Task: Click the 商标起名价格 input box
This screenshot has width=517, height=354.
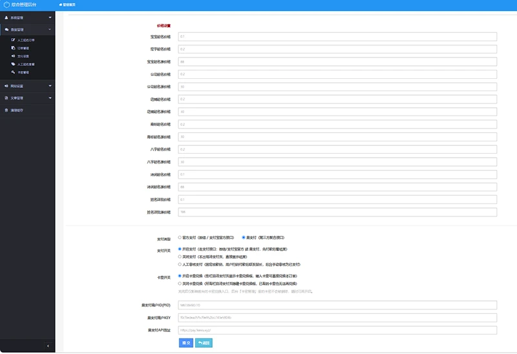Action: coord(337,124)
